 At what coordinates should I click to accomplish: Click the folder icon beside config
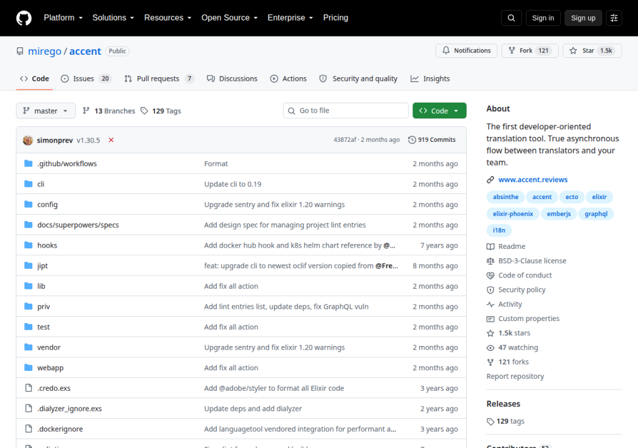click(x=28, y=204)
